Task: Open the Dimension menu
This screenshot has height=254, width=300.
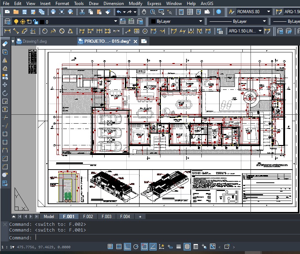Action: pos(114,3)
